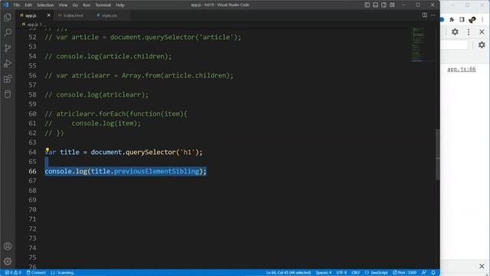
Task: Split the editor to the right
Action: (x=425, y=15)
